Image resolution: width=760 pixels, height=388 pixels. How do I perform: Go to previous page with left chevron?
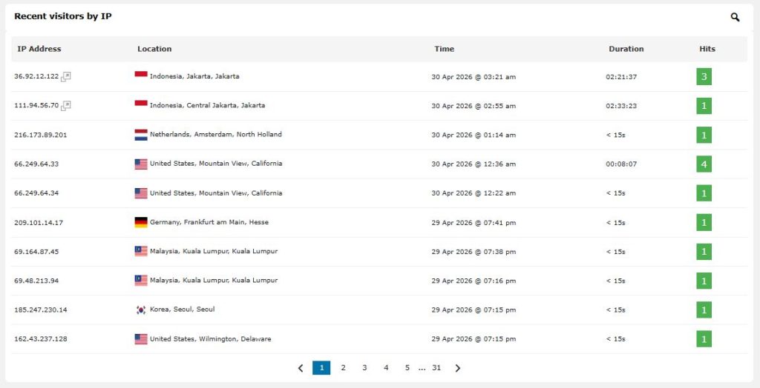click(x=301, y=368)
